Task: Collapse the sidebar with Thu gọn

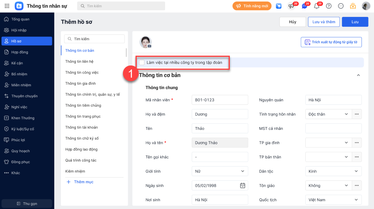Action: tap(27, 204)
